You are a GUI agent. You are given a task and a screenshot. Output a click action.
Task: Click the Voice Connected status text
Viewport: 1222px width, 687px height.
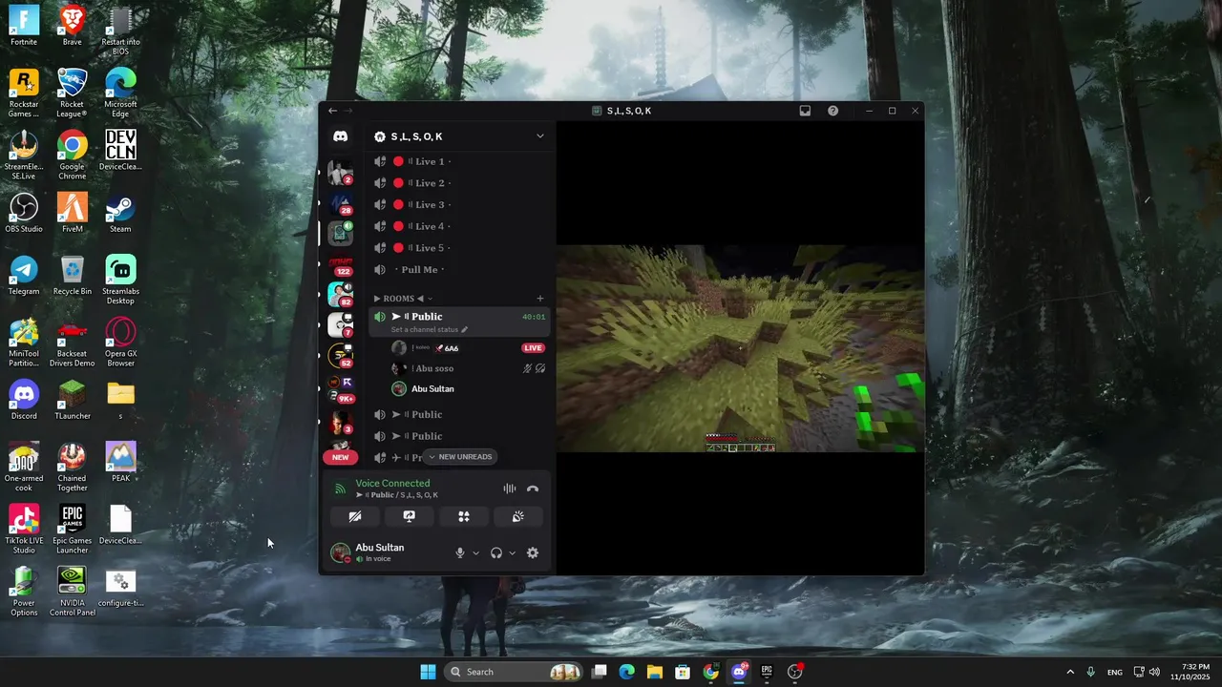coord(392,483)
